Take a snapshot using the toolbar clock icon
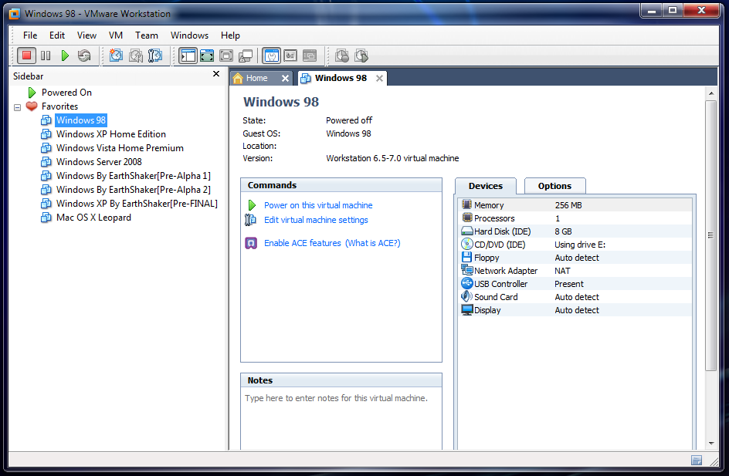This screenshot has height=476, width=729. (116, 56)
